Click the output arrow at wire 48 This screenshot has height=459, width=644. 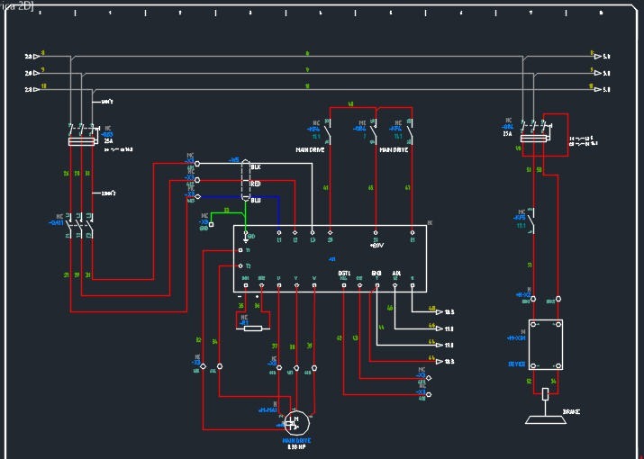440,312
